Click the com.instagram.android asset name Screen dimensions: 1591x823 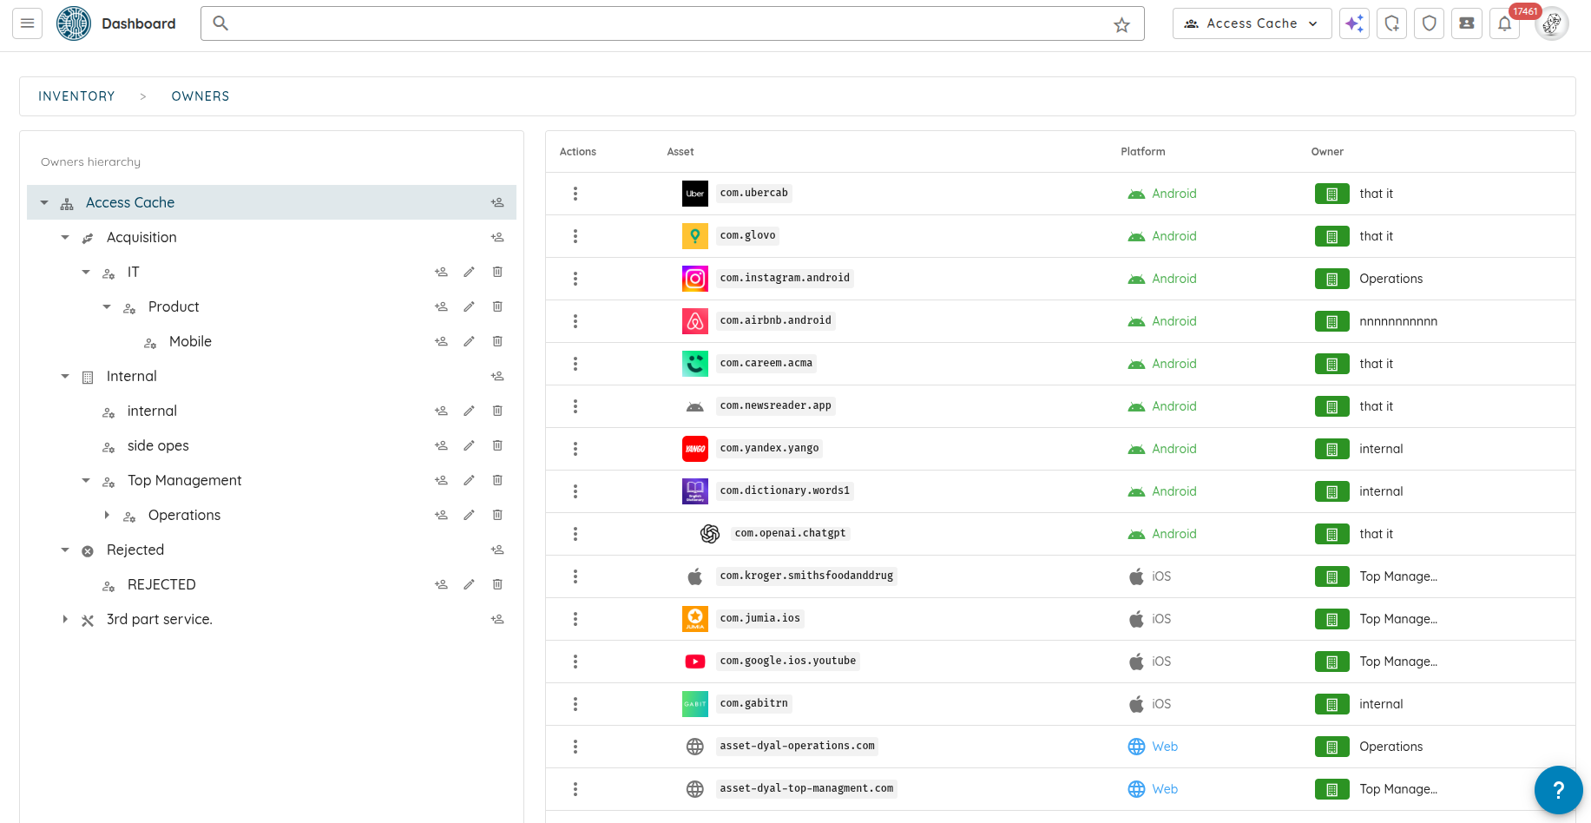point(784,278)
